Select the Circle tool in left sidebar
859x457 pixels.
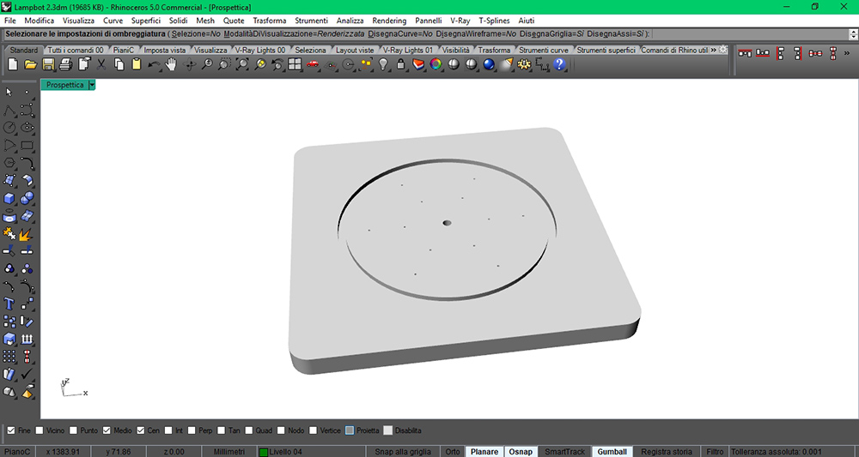(9, 128)
